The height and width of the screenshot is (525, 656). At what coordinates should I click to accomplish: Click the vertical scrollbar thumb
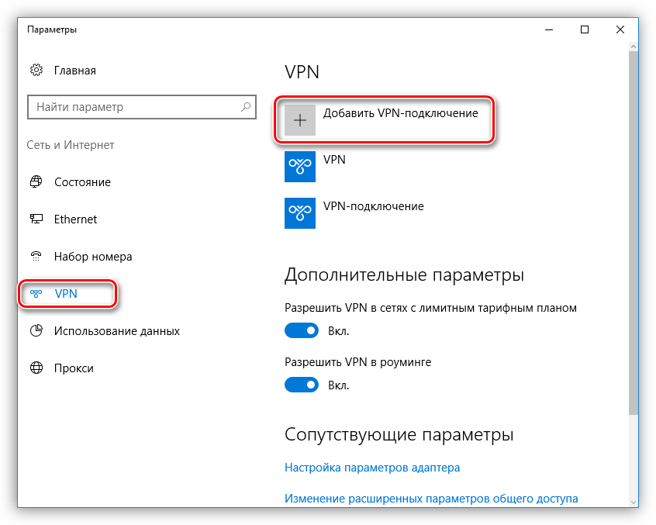(634, 233)
